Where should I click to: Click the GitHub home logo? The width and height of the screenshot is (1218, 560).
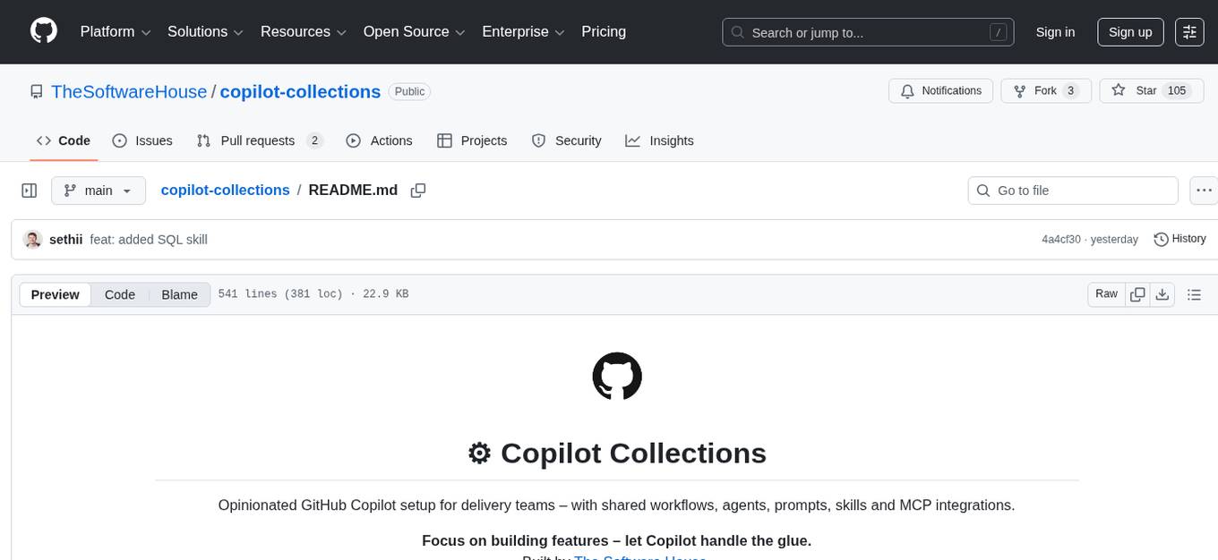tap(43, 31)
